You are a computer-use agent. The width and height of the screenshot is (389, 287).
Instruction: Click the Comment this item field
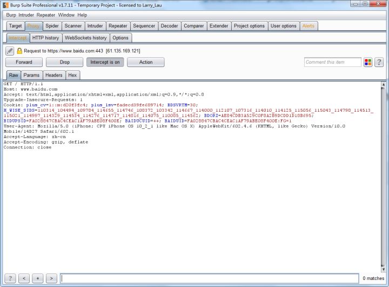[332, 62]
